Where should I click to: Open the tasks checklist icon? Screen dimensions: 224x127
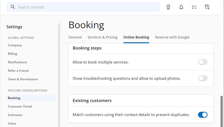[194, 7]
